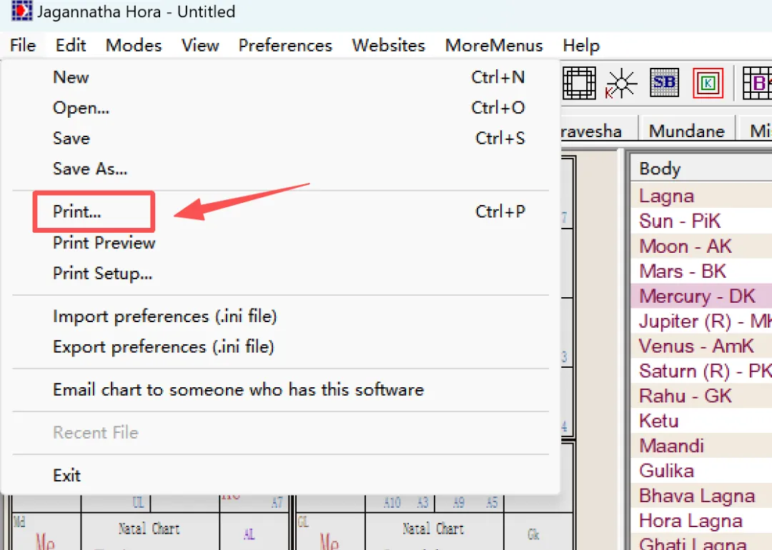The image size is (772, 550).
Task: Select the Gulika row
Action: pyautogui.click(x=701, y=471)
